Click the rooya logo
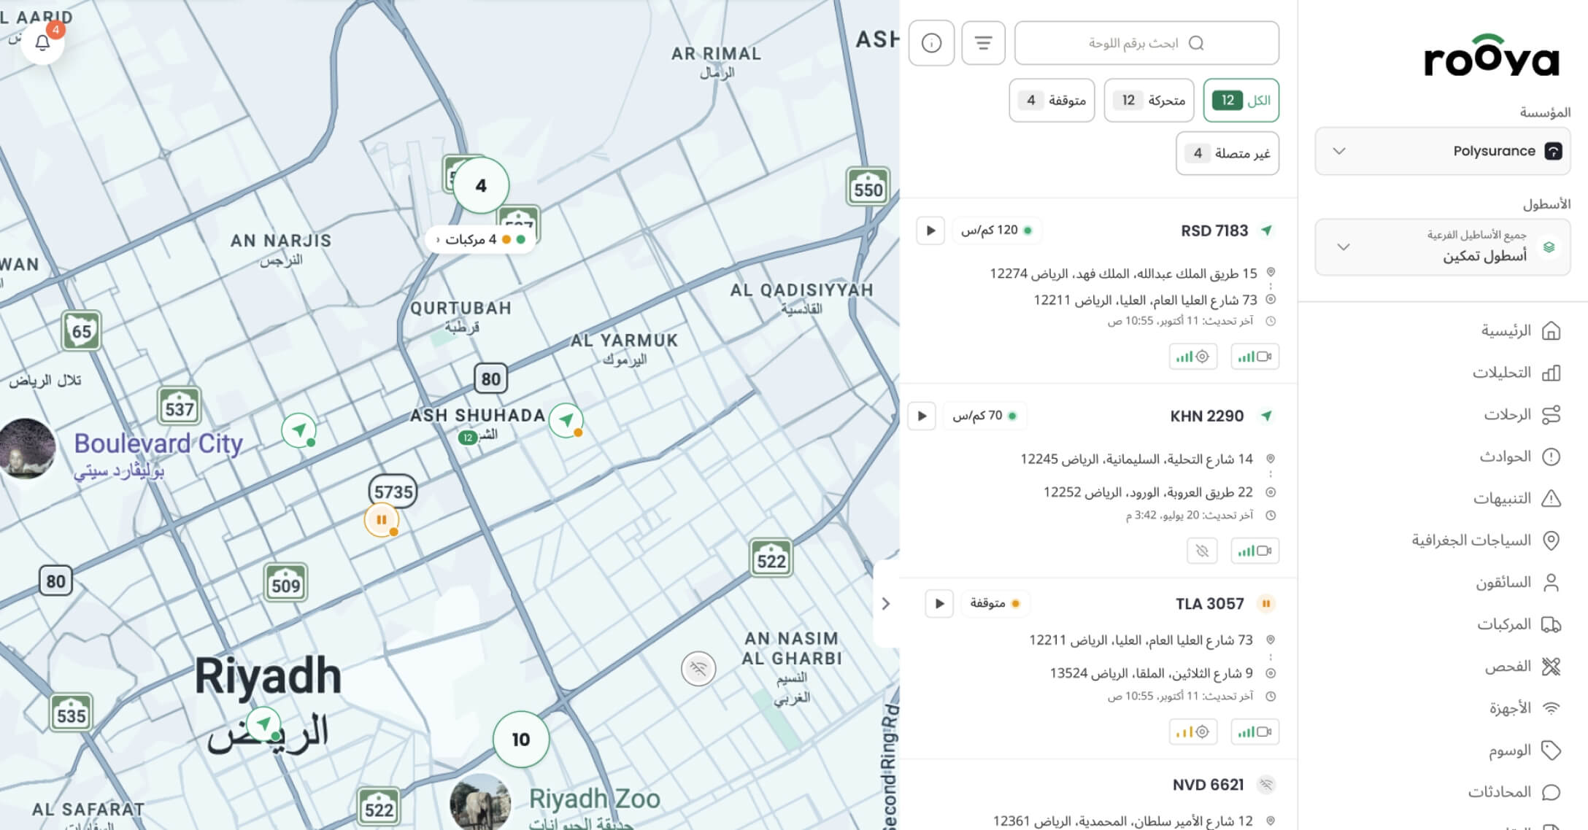This screenshot has height=830, width=1588. pyautogui.click(x=1491, y=55)
